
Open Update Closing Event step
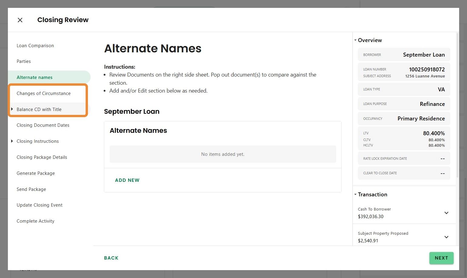(39, 205)
